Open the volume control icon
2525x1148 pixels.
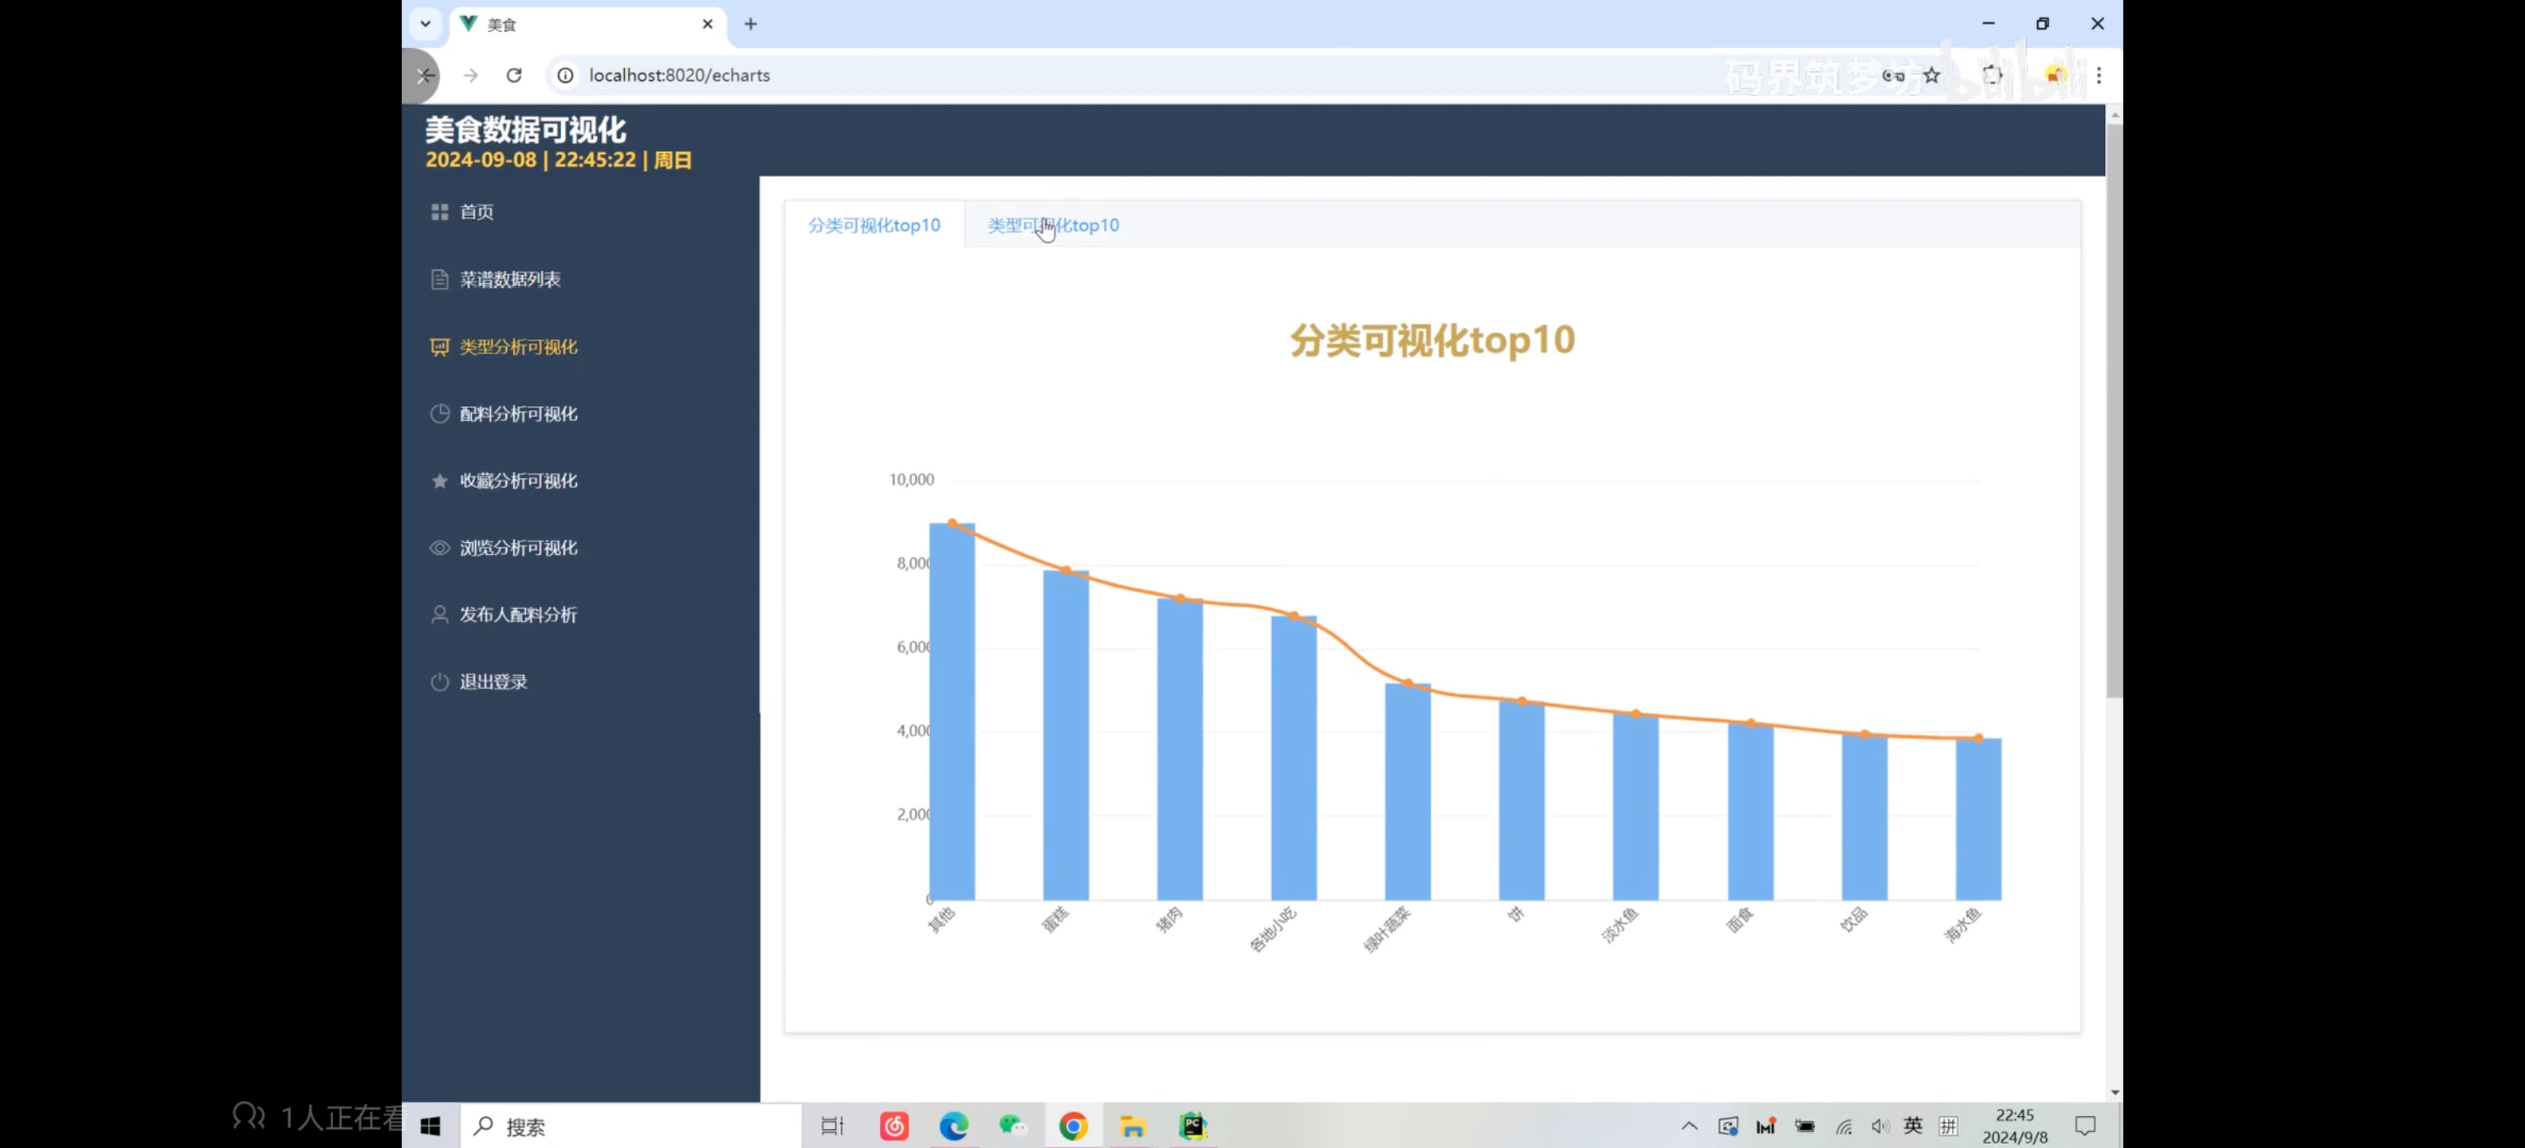tap(1879, 1126)
